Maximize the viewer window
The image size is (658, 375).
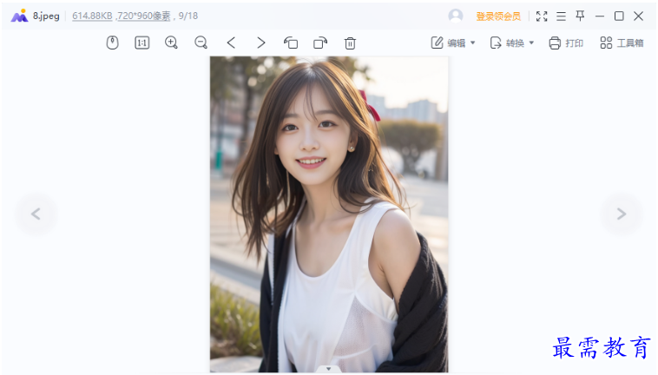click(x=619, y=16)
